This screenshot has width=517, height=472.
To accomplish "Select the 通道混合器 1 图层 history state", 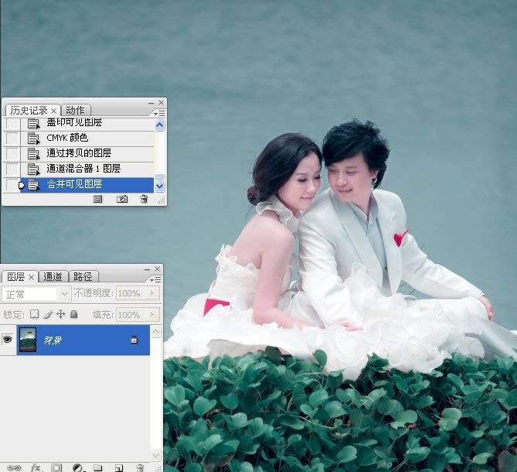I will (x=87, y=169).
